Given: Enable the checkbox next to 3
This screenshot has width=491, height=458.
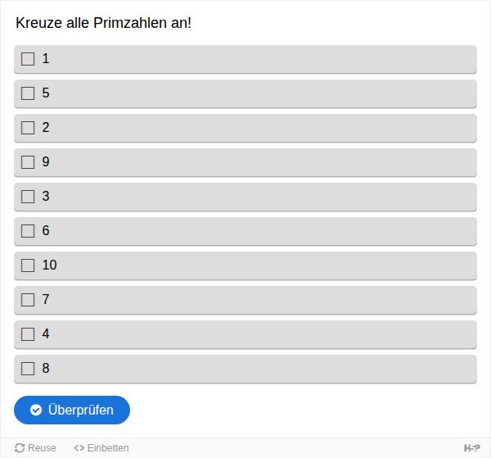Looking at the screenshot, I should (x=28, y=197).
